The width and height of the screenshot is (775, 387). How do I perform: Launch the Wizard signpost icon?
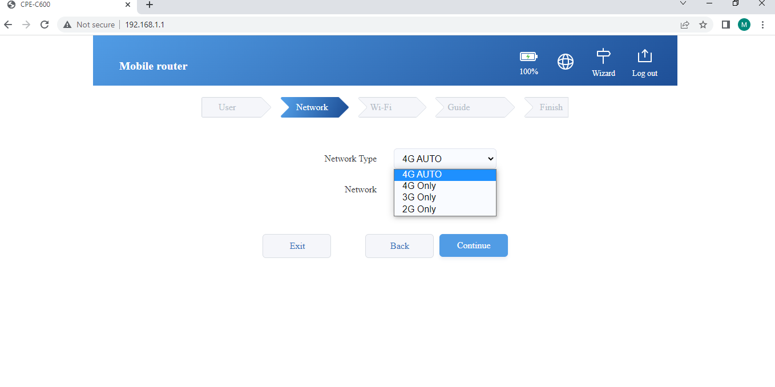[x=603, y=56]
